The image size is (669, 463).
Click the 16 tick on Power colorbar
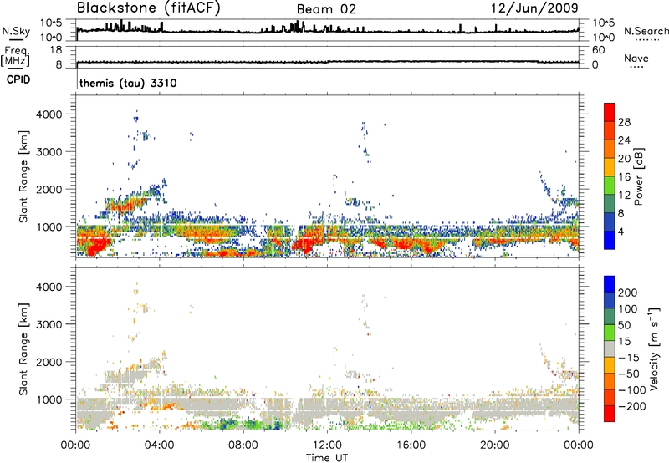pyautogui.click(x=624, y=177)
